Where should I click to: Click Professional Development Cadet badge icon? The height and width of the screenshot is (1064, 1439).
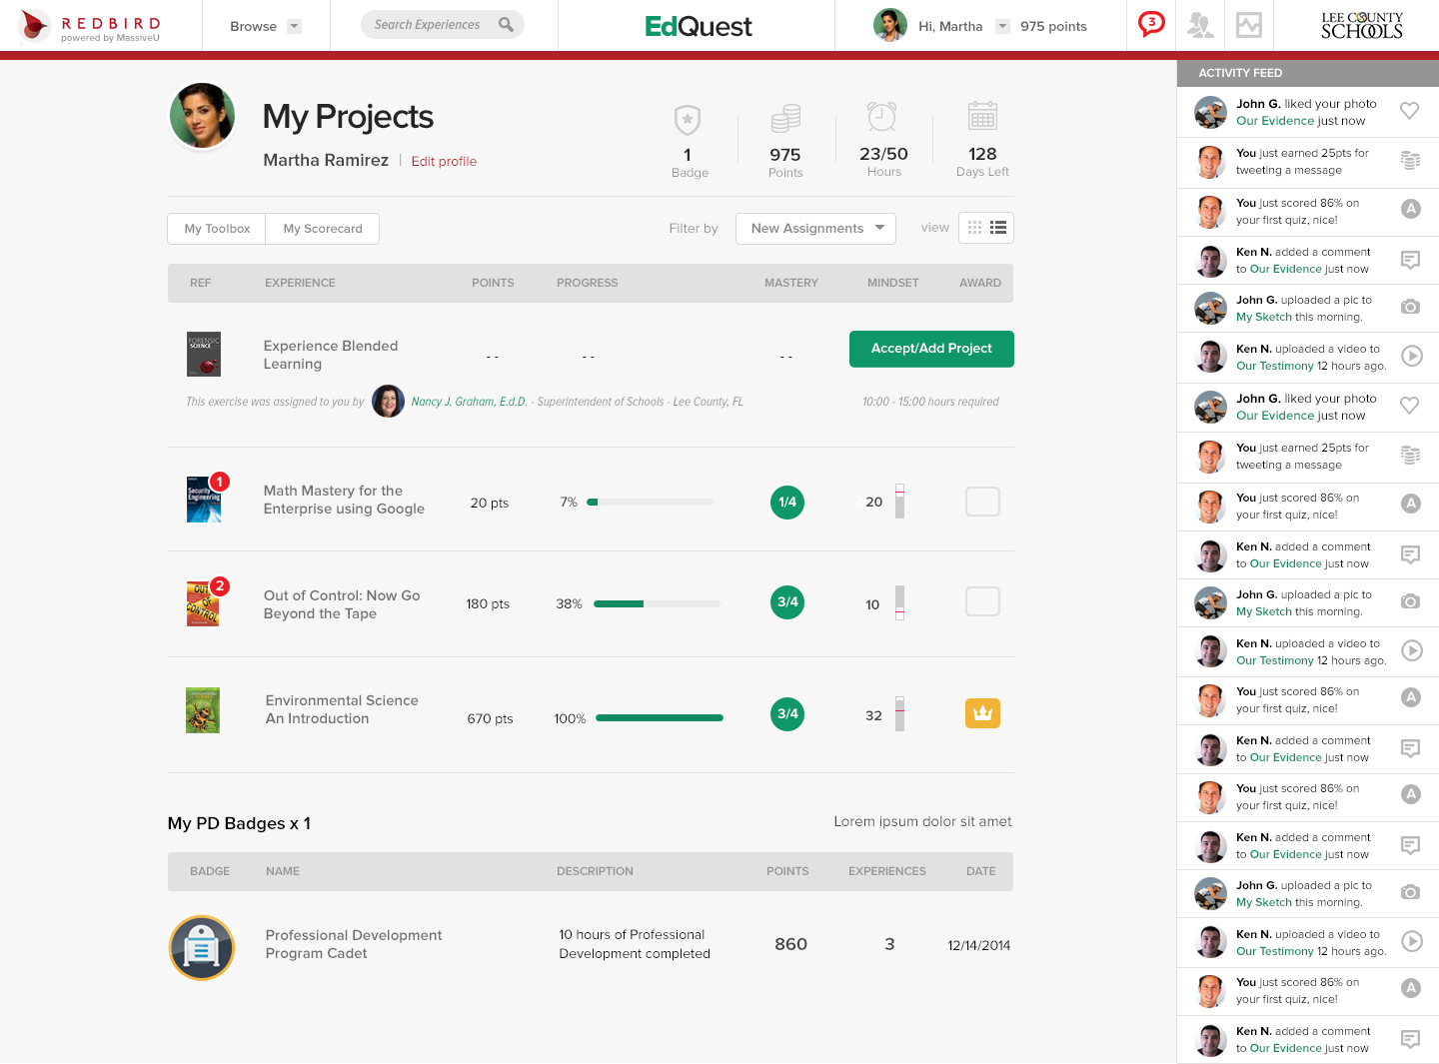(202, 948)
